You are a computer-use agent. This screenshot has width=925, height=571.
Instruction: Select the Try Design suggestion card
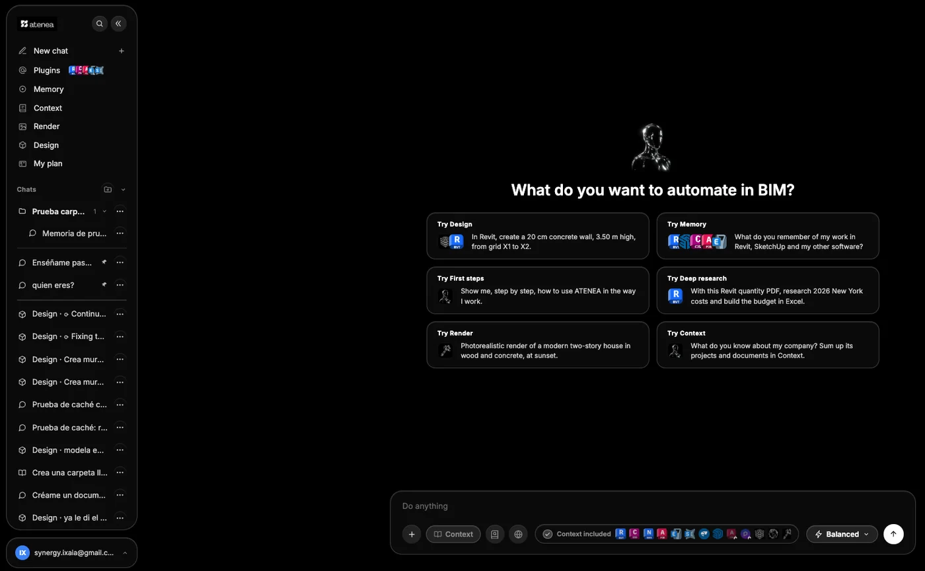point(538,236)
